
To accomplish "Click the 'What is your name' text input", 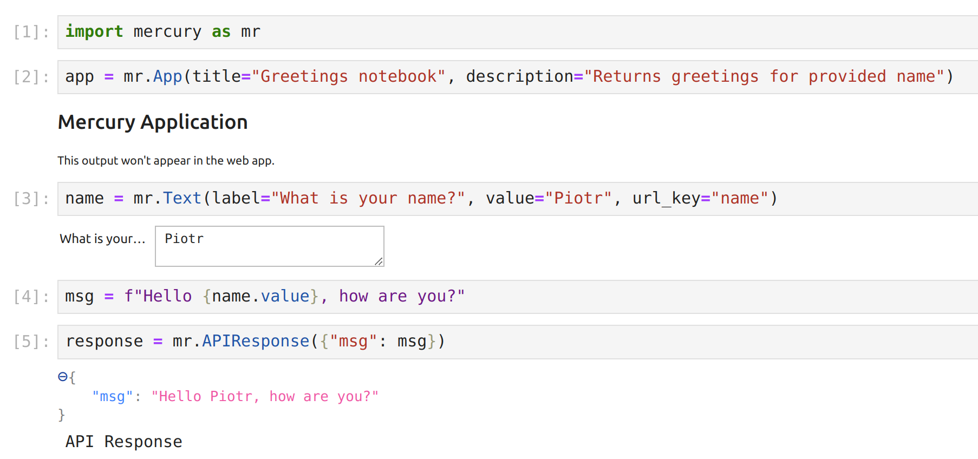I will click(x=270, y=246).
